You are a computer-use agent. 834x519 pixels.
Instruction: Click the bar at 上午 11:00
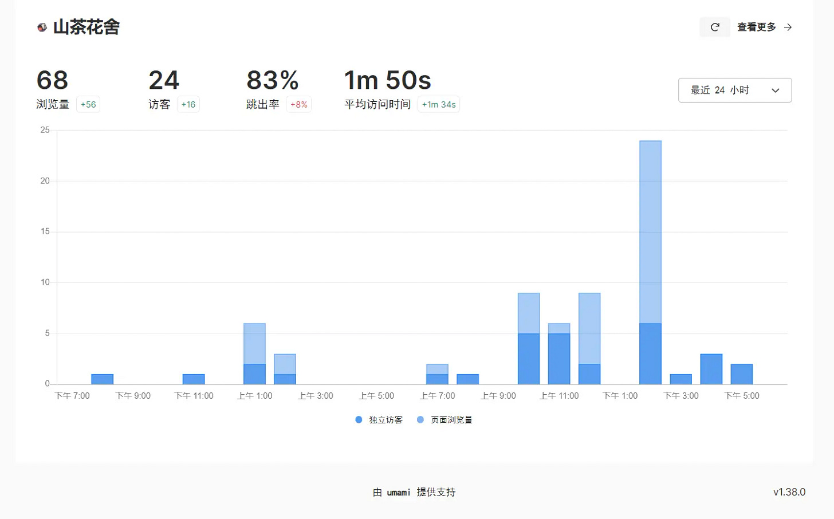click(x=559, y=354)
